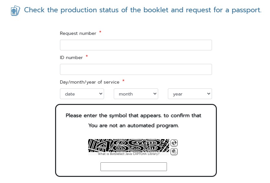Expand the month dropdown
The width and height of the screenshot is (270, 183).
click(x=136, y=94)
